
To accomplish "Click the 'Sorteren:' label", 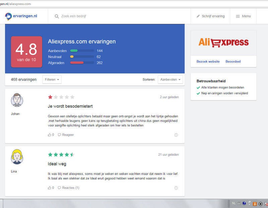I will [x=149, y=80].
